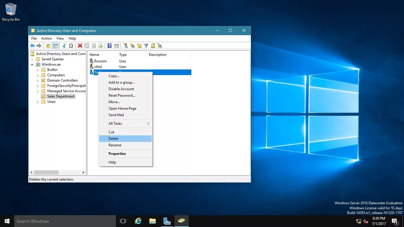Open the blue question-mark Help toolbar icon
404x227 pixels.
110,46
